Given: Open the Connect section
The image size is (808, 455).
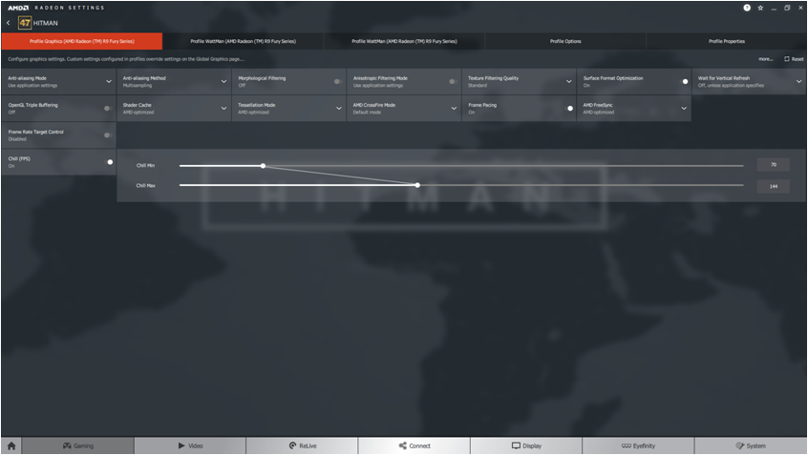Looking at the screenshot, I should (415, 445).
